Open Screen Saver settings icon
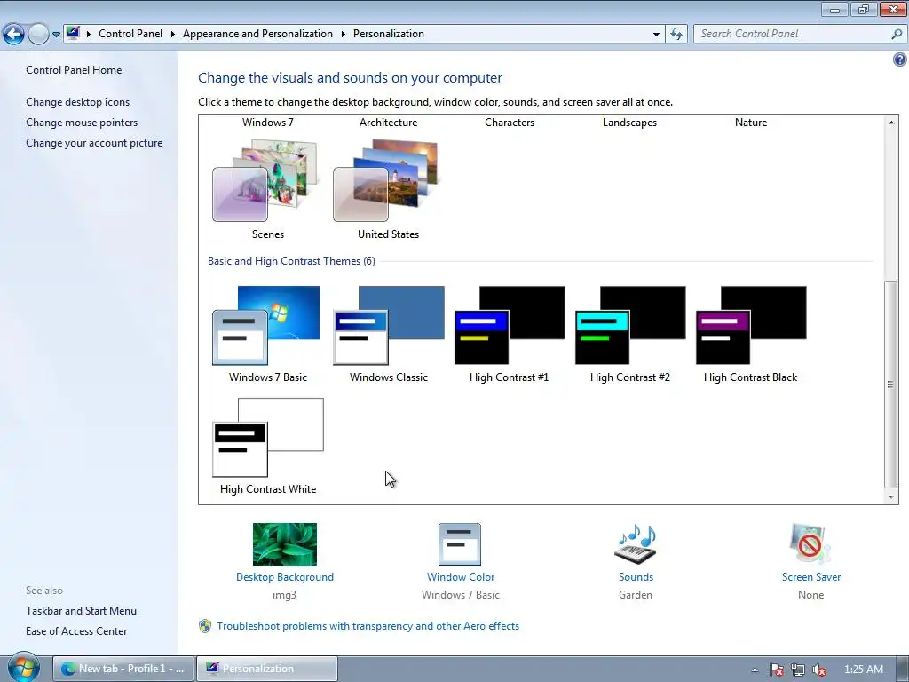Screen dimensions: 909x682 click(810, 544)
